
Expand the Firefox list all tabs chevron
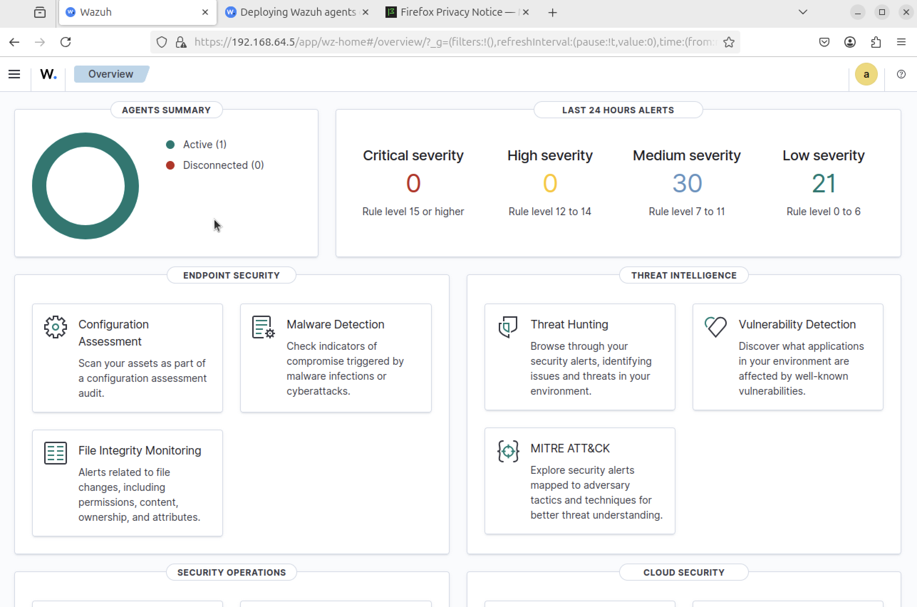point(803,12)
